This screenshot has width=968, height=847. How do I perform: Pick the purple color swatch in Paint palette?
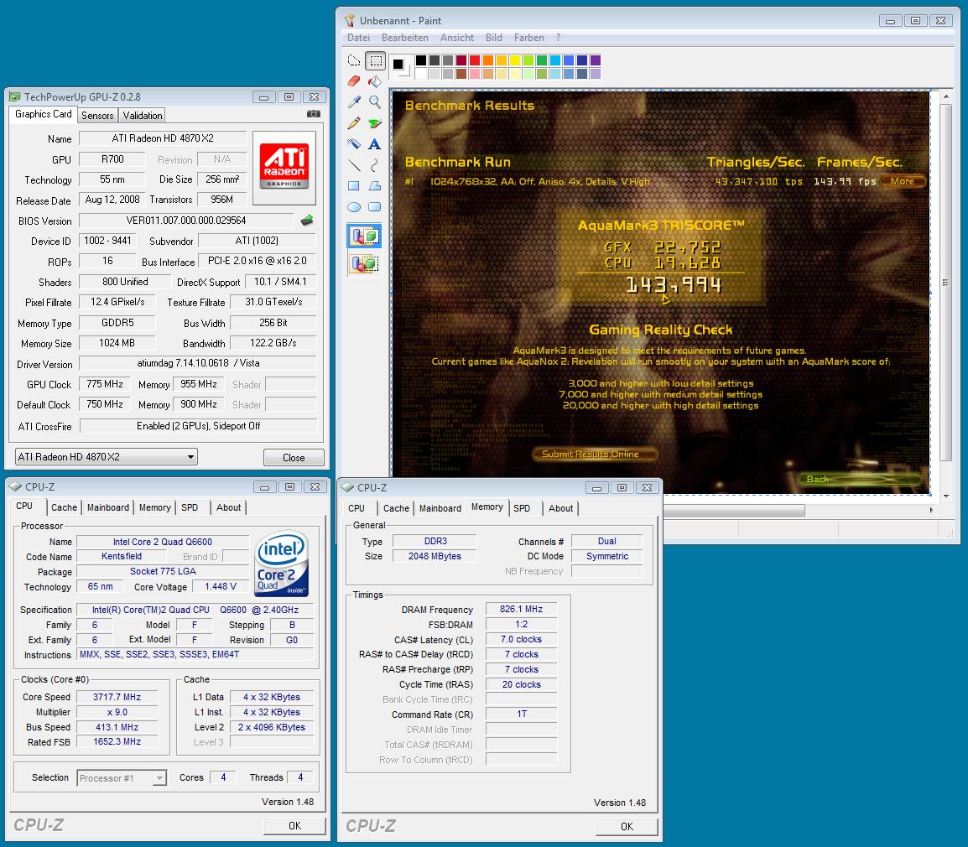595,60
